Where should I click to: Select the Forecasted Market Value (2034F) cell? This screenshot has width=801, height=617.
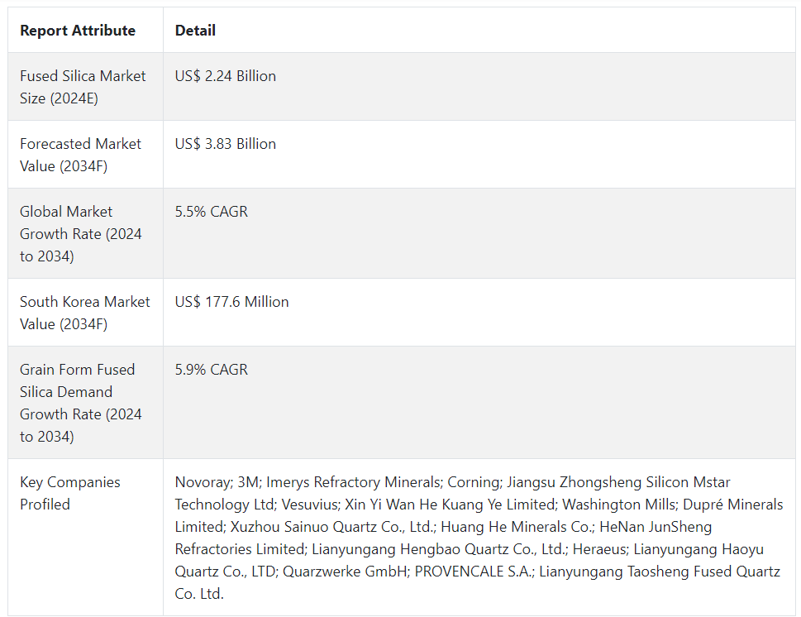[80, 155]
